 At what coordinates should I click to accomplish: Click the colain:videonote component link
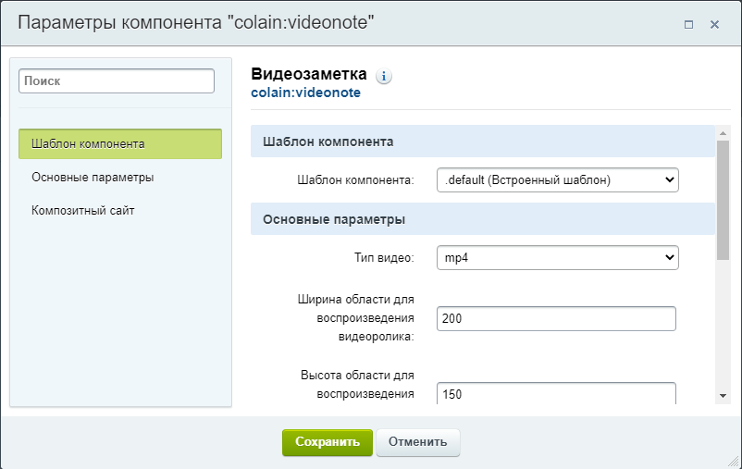tap(305, 93)
